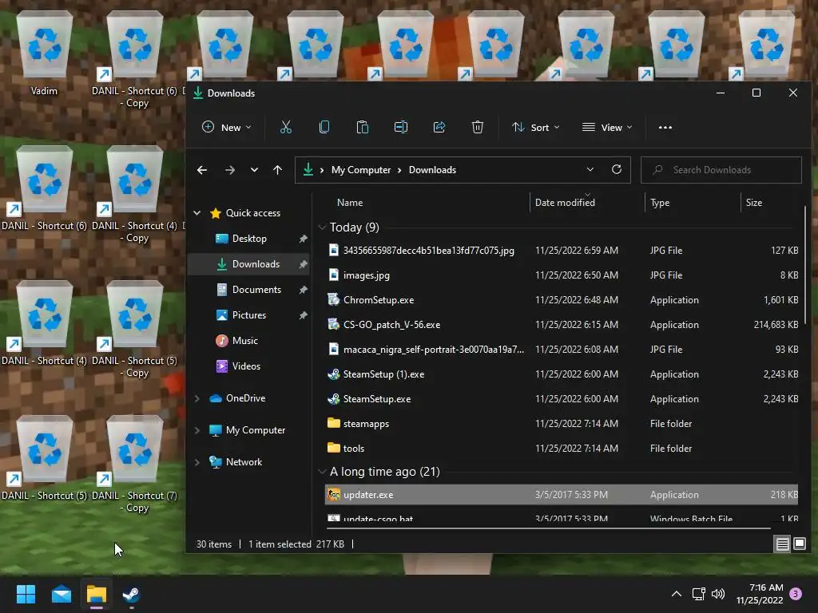Viewport: 818px width, 613px height.
Task: Click the pin icon next to Downloads
Action: (x=303, y=264)
